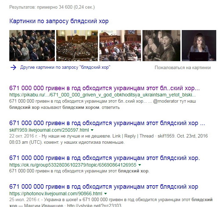Viewport: 219px width, 207px height.
Task: Open the ok.ru group result title
Action: [104, 158]
